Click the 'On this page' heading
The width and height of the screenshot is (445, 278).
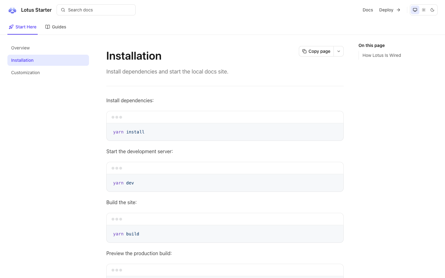coord(371,45)
